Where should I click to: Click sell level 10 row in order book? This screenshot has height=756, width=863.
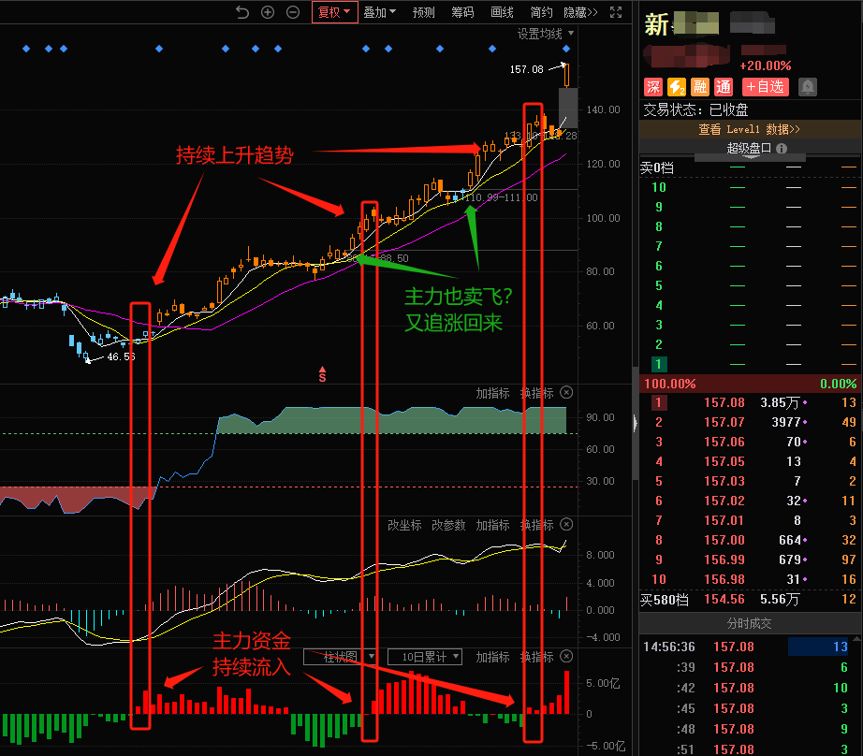[x=749, y=188]
